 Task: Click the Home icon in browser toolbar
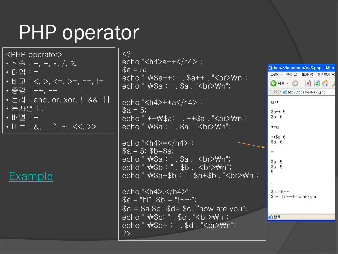325,83
